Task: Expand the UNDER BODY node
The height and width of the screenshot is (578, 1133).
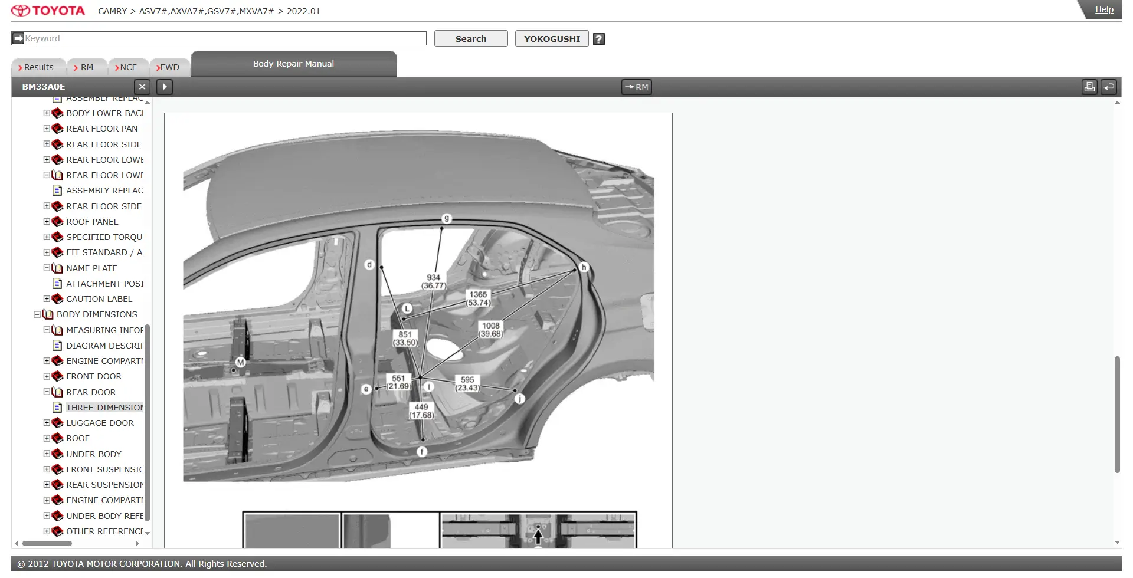Action: [47, 454]
